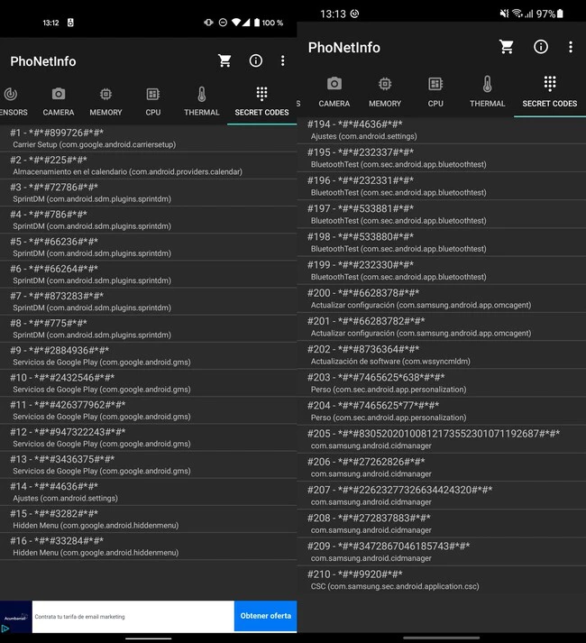Tap the battery 100 % indicator left phone

coord(269,23)
